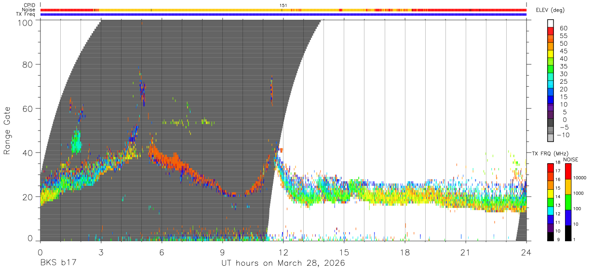Click the 'NOISE' legend title
The height and width of the screenshot is (273, 592).
pyautogui.click(x=570, y=159)
